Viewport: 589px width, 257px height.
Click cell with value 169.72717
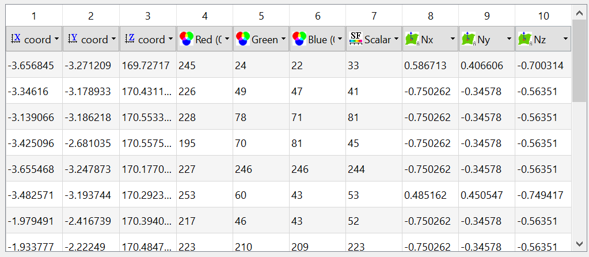146,66
